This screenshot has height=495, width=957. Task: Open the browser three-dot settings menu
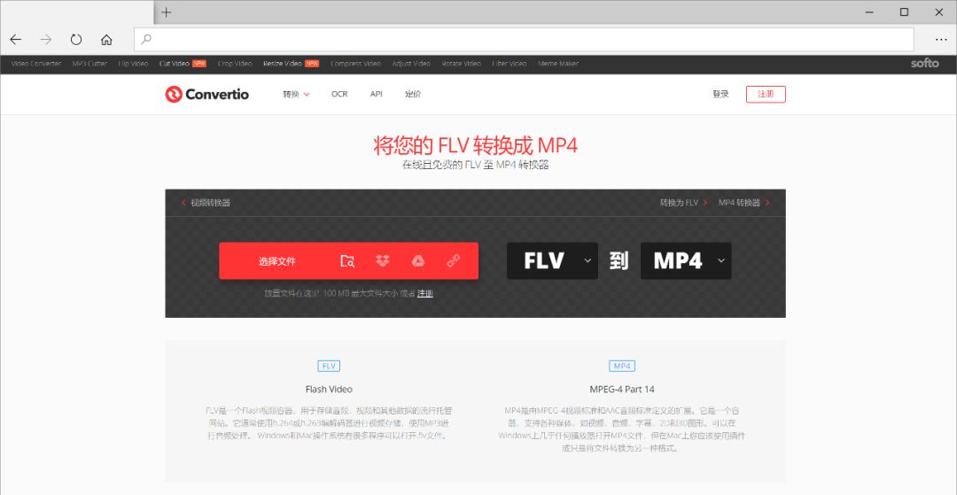(x=940, y=40)
